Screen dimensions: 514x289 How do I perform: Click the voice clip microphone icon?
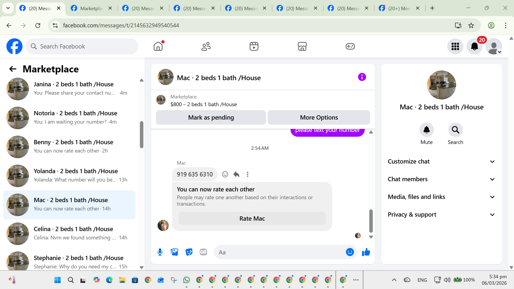click(x=160, y=252)
